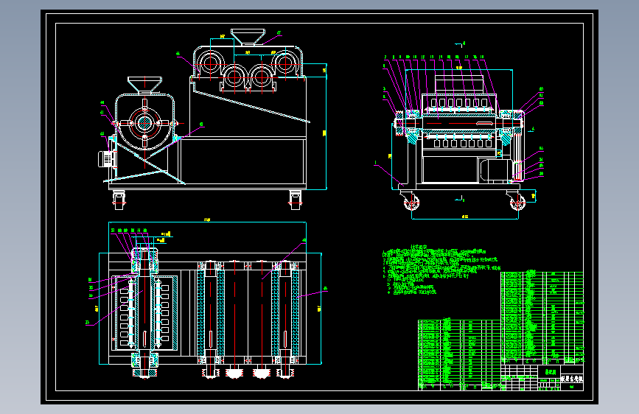
Task: Click the side view's right caster wheel
Action: pyautogui.click(x=517, y=201)
